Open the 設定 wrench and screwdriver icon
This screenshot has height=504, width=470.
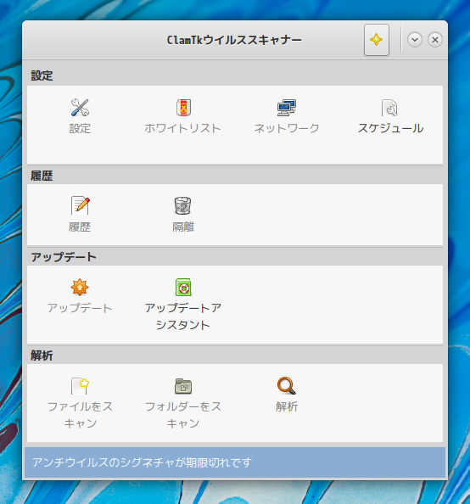(80, 108)
